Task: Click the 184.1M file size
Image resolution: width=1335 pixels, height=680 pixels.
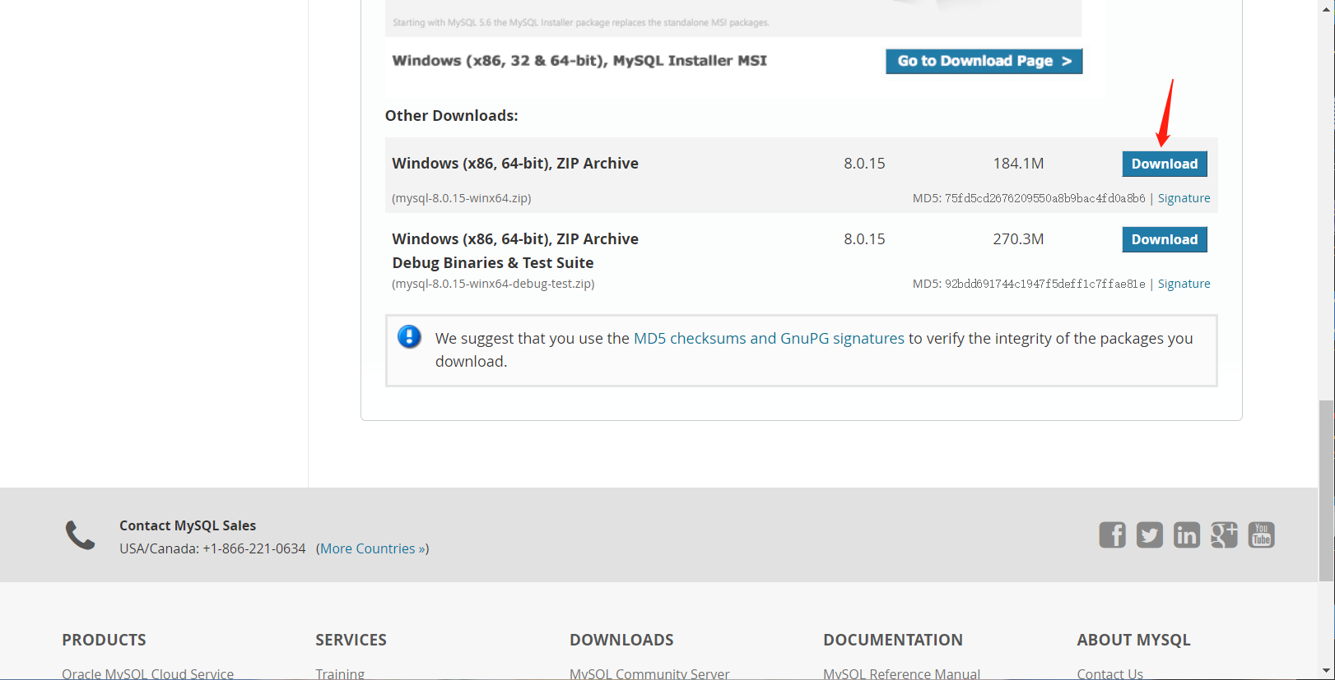Action: click(1018, 164)
